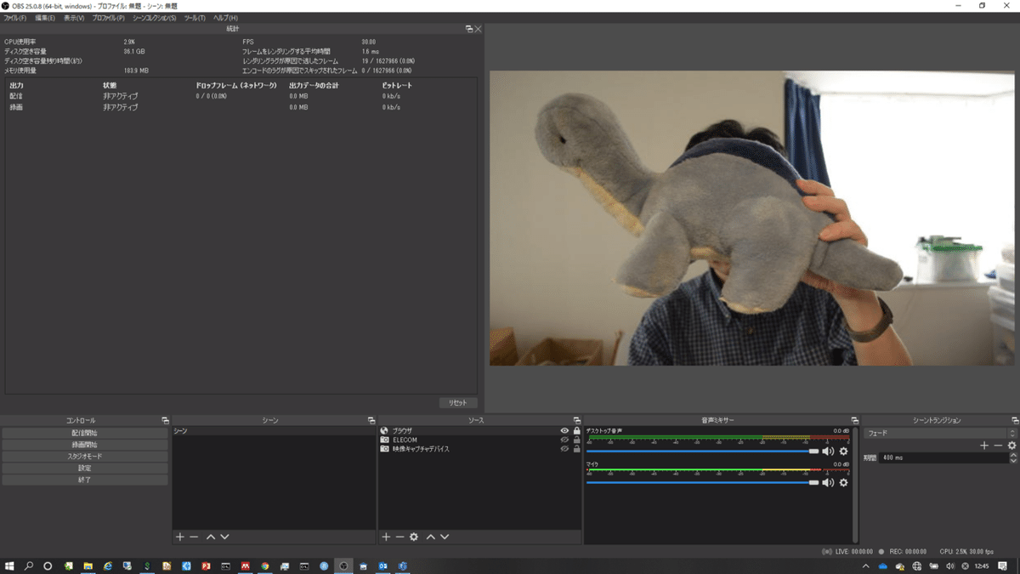Select the シーン item in scene list
Image resolution: width=1020 pixels, height=574 pixels.
pyautogui.click(x=275, y=431)
